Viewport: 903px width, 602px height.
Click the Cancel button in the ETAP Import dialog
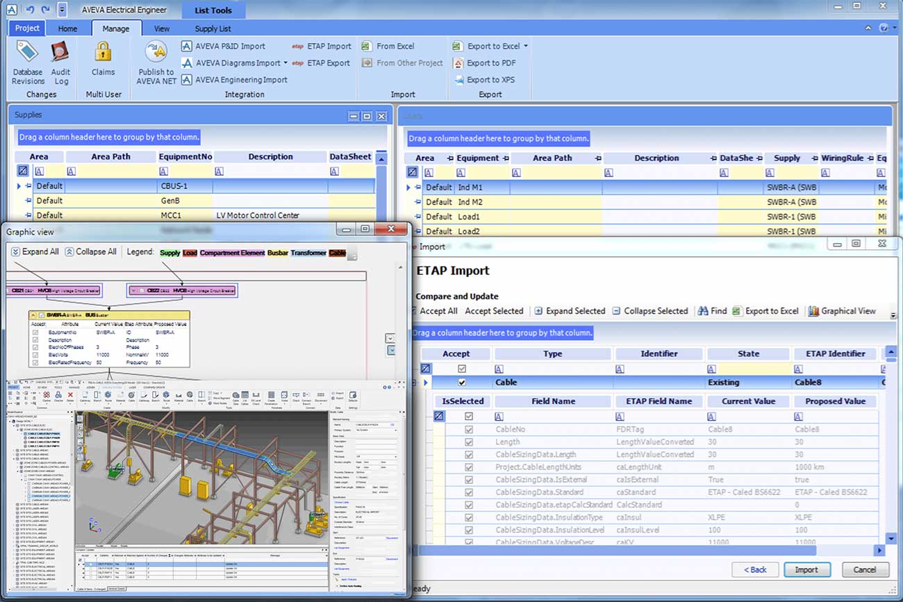click(865, 569)
